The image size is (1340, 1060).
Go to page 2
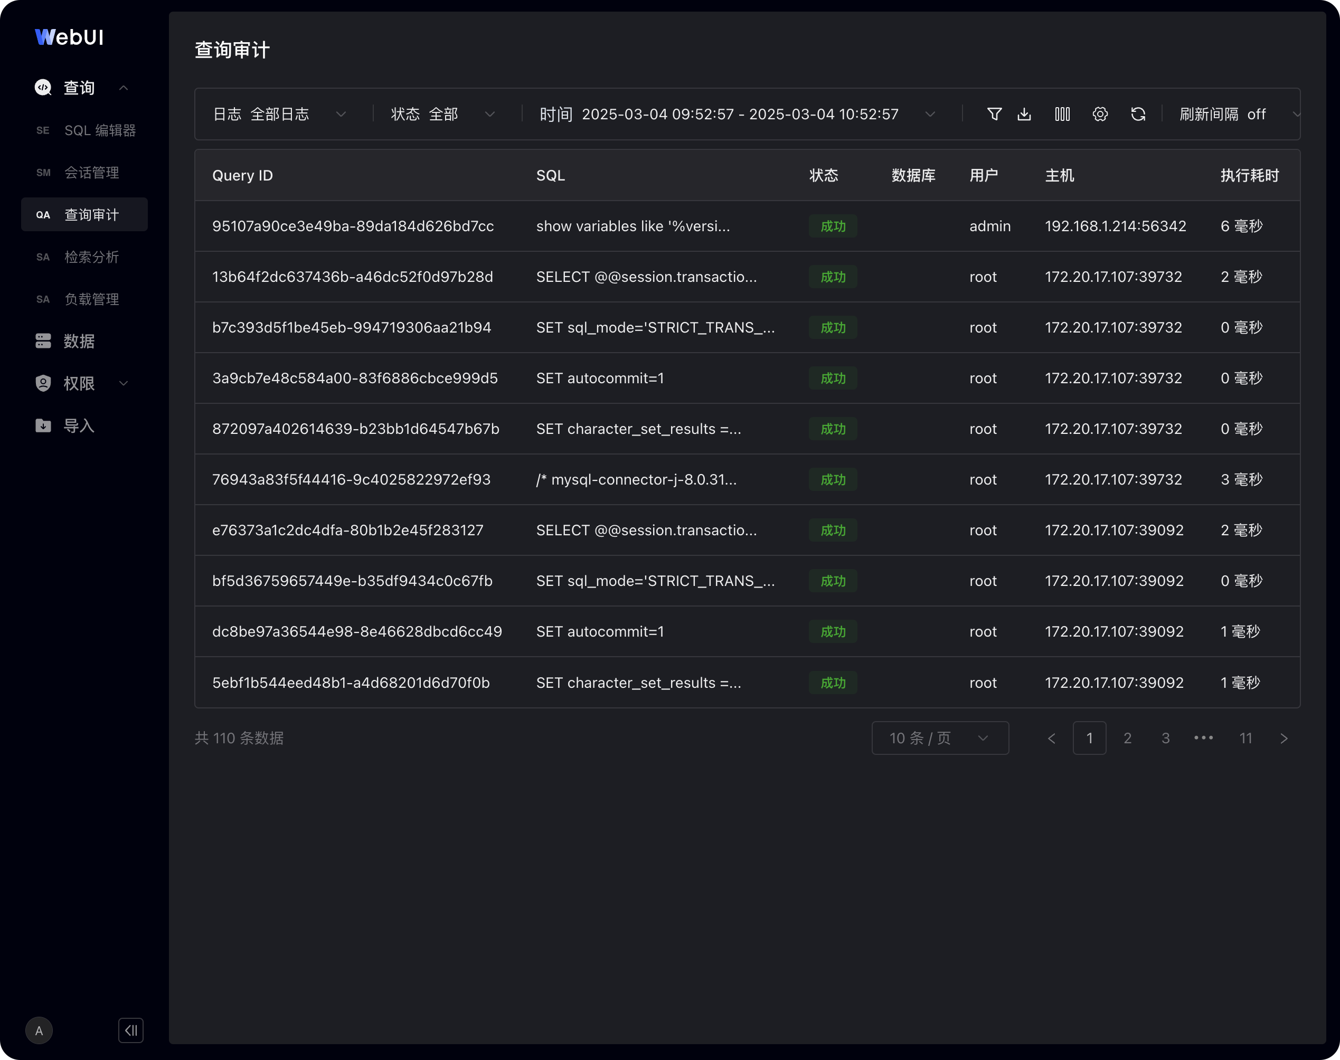tap(1127, 738)
